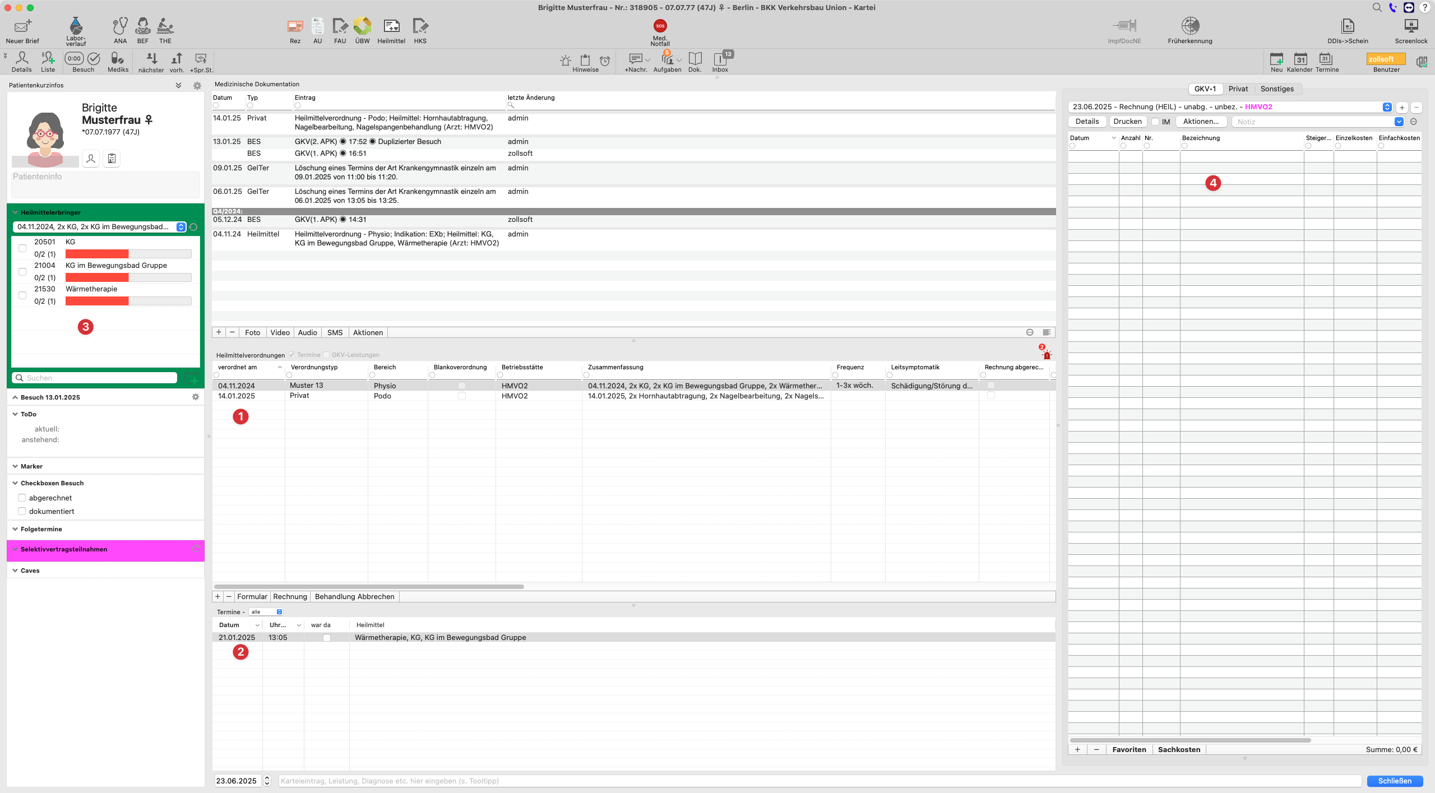
Task: Switch to the Privat tab
Action: click(1238, 89)
